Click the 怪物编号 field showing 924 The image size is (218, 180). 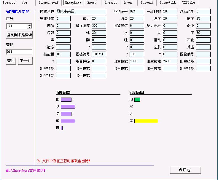click(x=137, y=12)
